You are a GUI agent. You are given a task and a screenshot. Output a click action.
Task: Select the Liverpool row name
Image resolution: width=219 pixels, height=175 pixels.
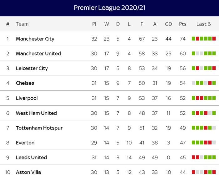[x=27, y=98]
